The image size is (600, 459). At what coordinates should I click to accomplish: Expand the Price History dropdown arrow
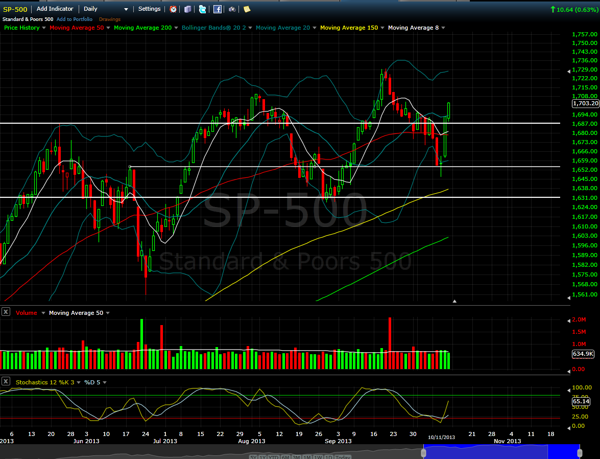tap(43, 28)
